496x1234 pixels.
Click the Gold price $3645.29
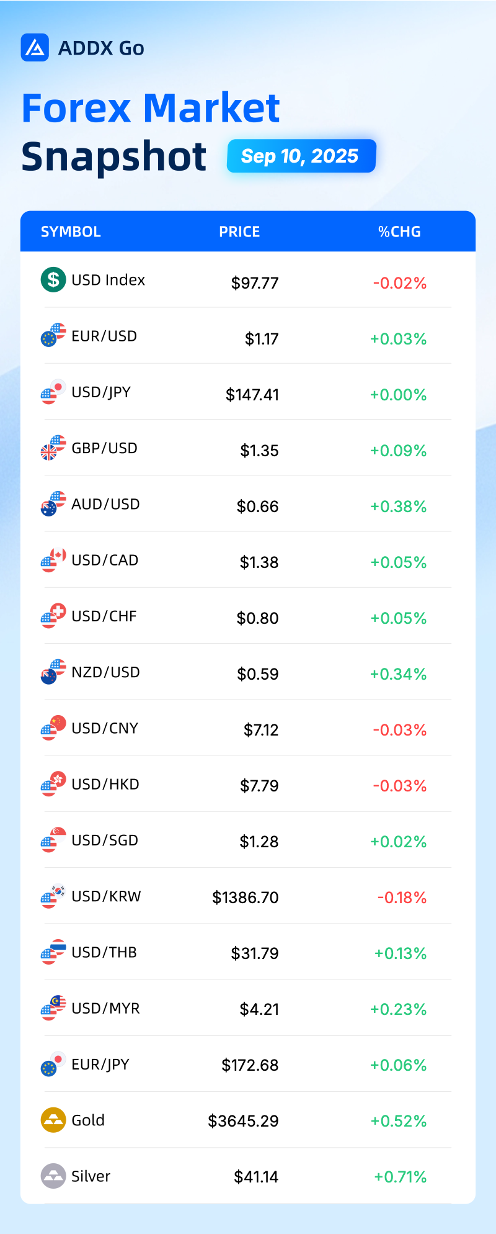pyautogui.click(x=243, y=1121)
